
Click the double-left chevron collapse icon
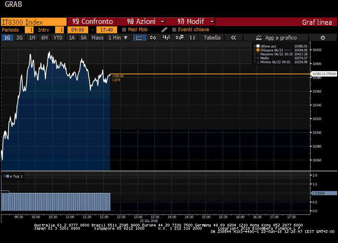233,38
